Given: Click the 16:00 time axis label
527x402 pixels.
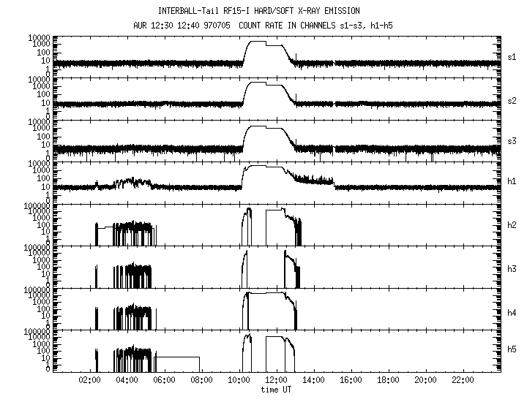Looking at the screenshot, I should click(x=351, y=380).
